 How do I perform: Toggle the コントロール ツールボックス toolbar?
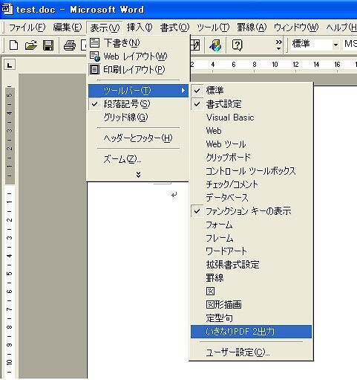[x=251, y=171]
